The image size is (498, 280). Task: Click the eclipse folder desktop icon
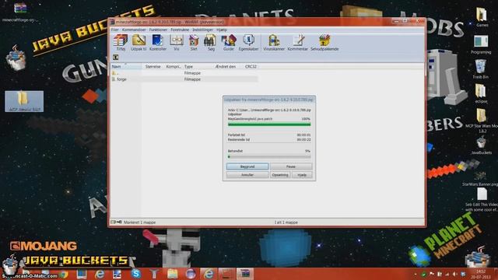pyautogui.click(x=481, y=93)
